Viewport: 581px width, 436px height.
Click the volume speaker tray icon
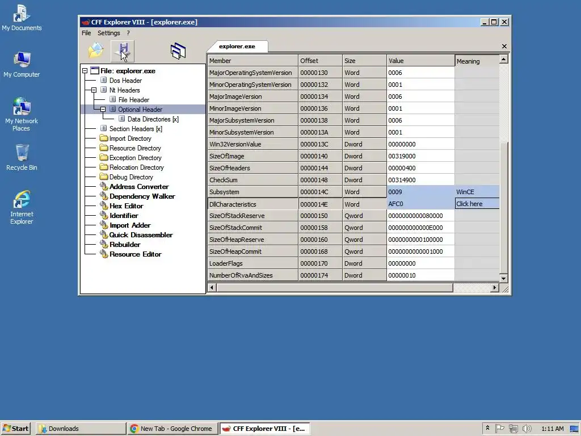click(x=527, y=429)
